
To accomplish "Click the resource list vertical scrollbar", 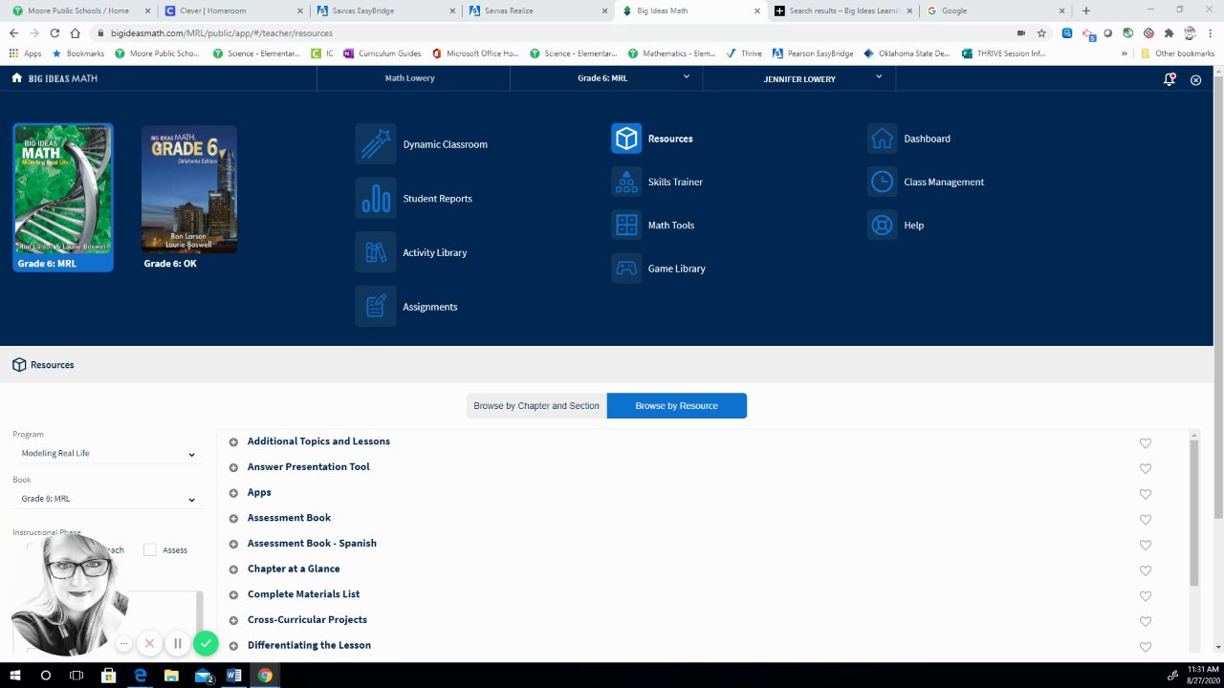I will [x=1194, y=513].
